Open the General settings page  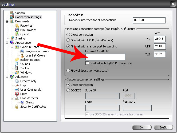click(x=20, y=13)
